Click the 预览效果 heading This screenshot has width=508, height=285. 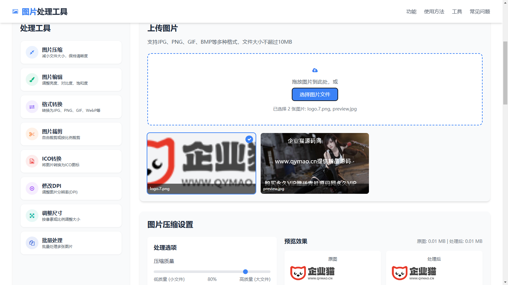[296, 241]
